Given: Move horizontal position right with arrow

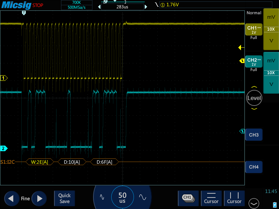Looking at the screenshot, I should (146, 7).
